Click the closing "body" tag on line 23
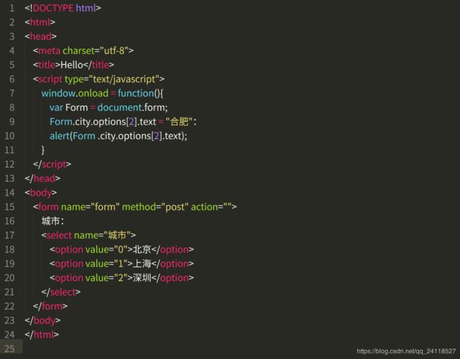Image resolution: width=460 pixels, height=359 pixels. point(45,321)
